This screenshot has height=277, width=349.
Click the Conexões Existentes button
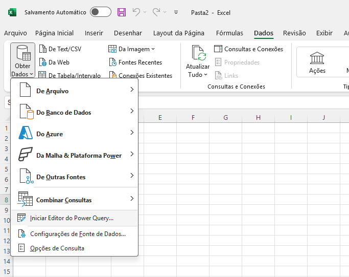[141, 75]
